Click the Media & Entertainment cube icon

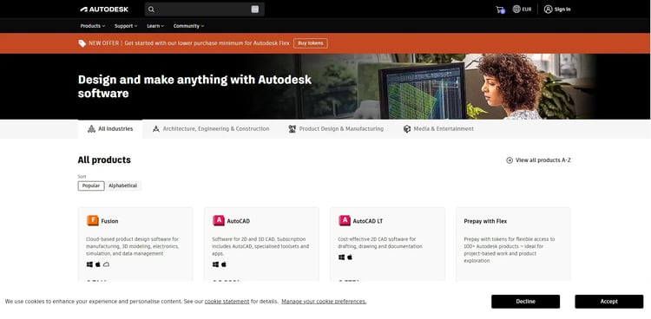[x=407, y=128]
